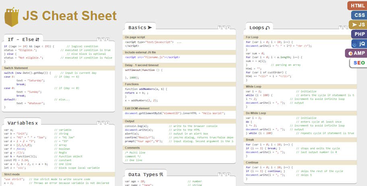Open help icon on If - Else panel
Image resolution: width=367 pixels, height=186 pixels.
point(98,39)
